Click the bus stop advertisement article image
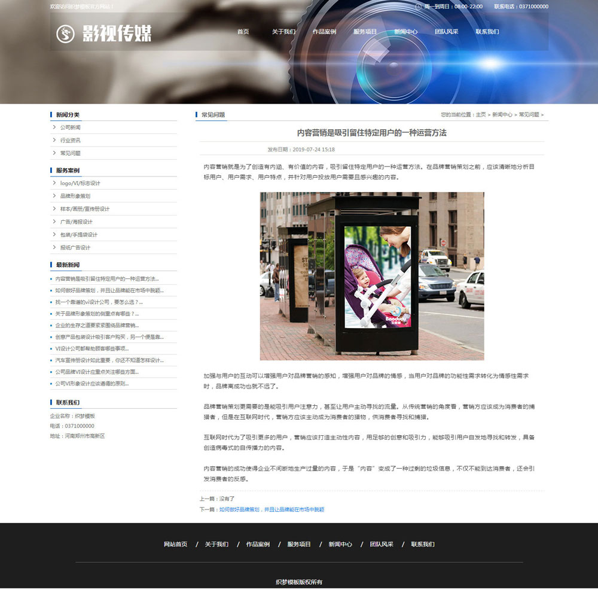Screen dimensions: 598x592 tap(371, 275)
